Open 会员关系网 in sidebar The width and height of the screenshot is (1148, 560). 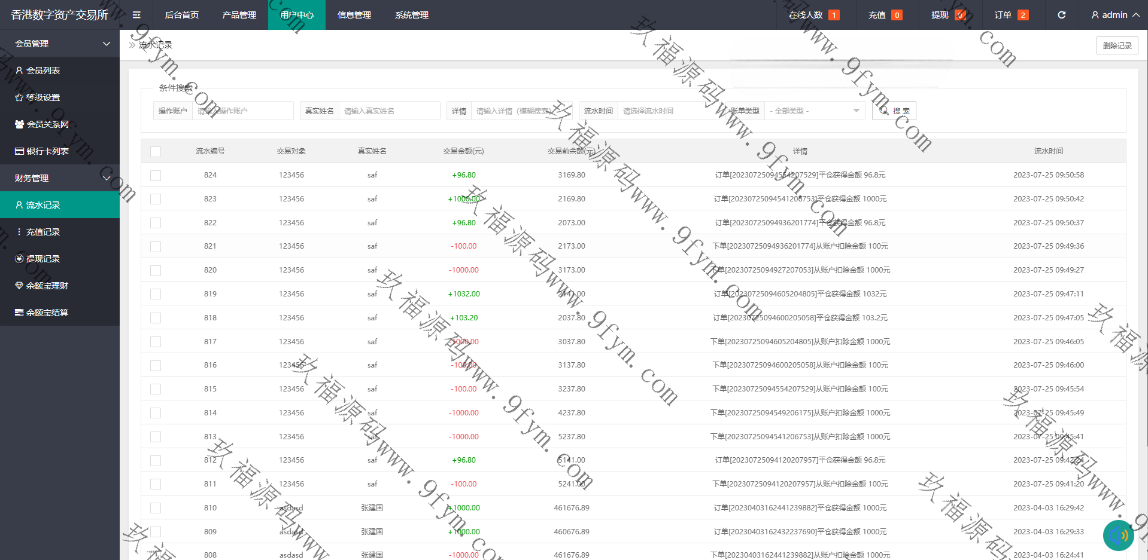pos(47,124)
